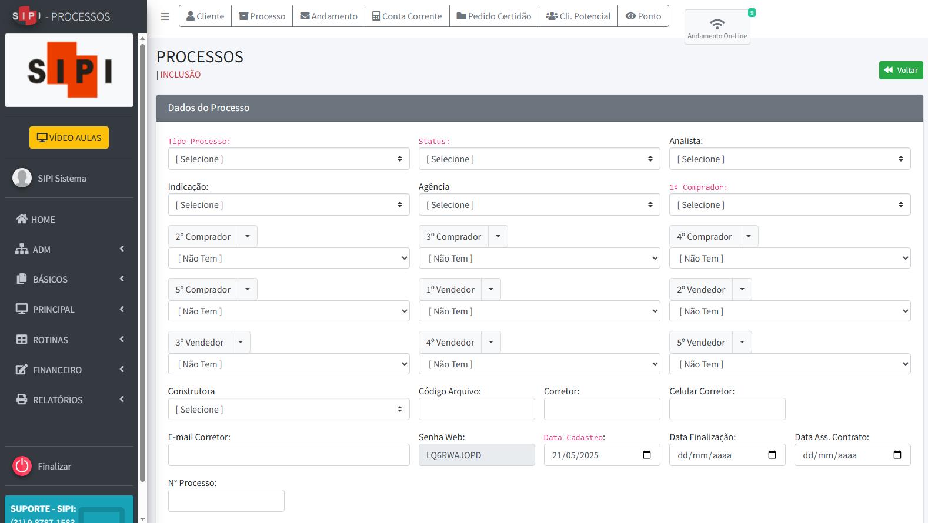Expand the PRINCIPAL sidebar menu
Viewport: 928px width, 523px height.
click(69, 309)
